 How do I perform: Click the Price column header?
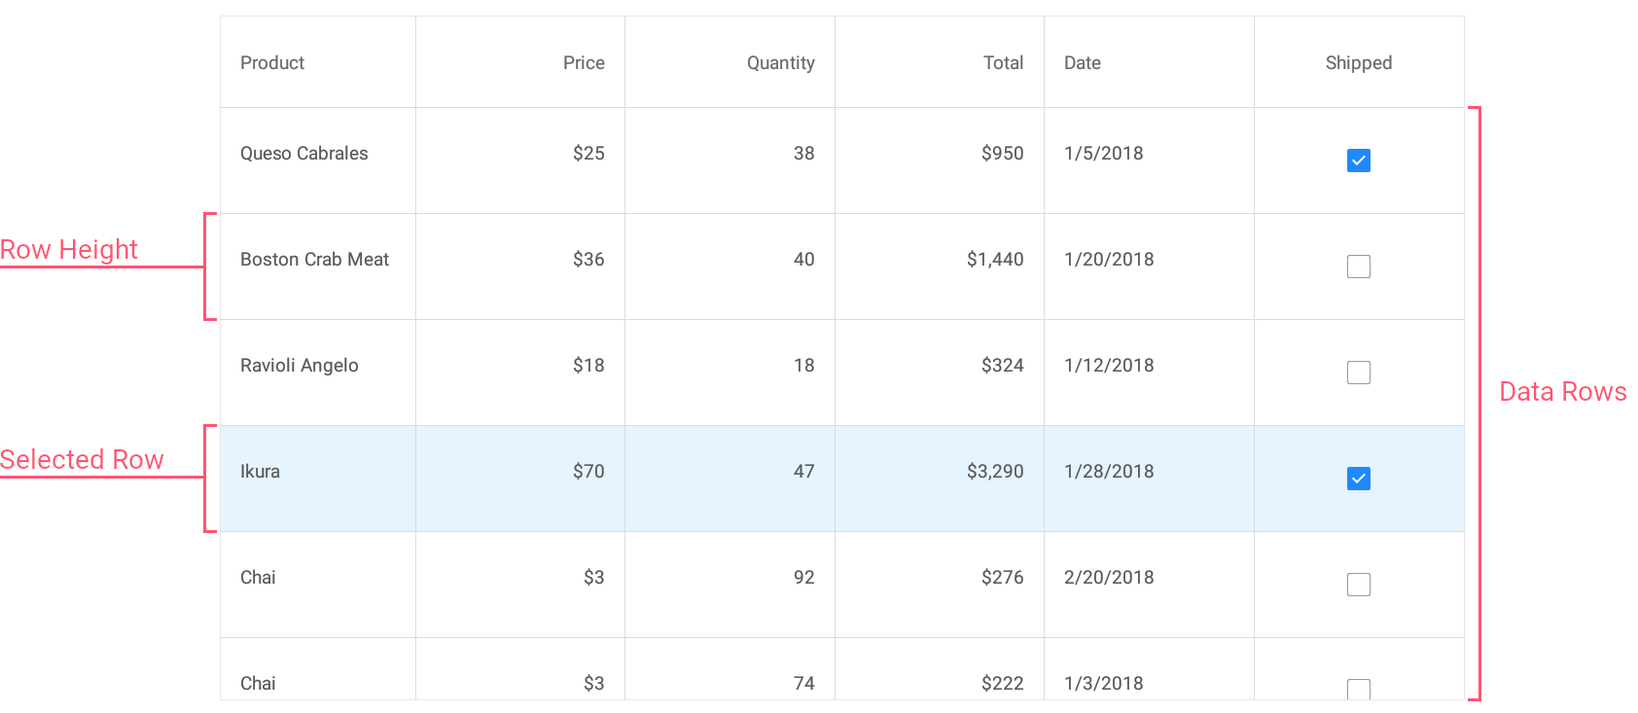pos(520,62)
